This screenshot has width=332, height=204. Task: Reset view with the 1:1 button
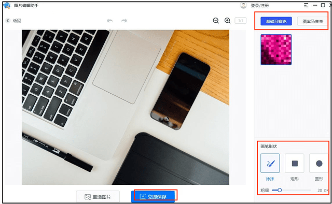click(241, 21)
